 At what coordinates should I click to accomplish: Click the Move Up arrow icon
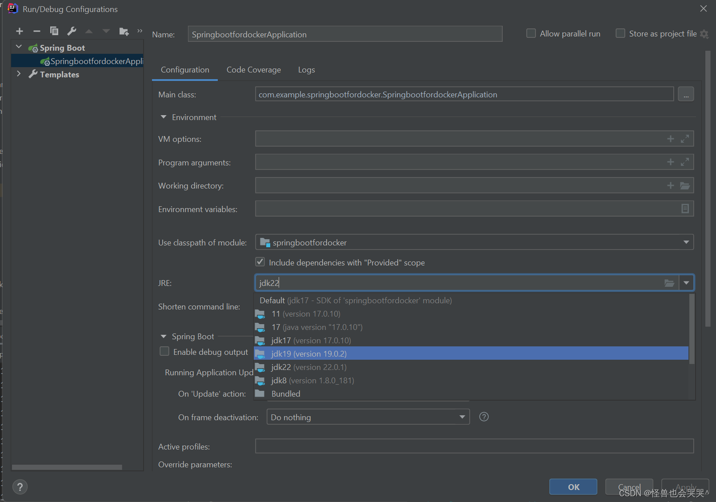(89, 31)
